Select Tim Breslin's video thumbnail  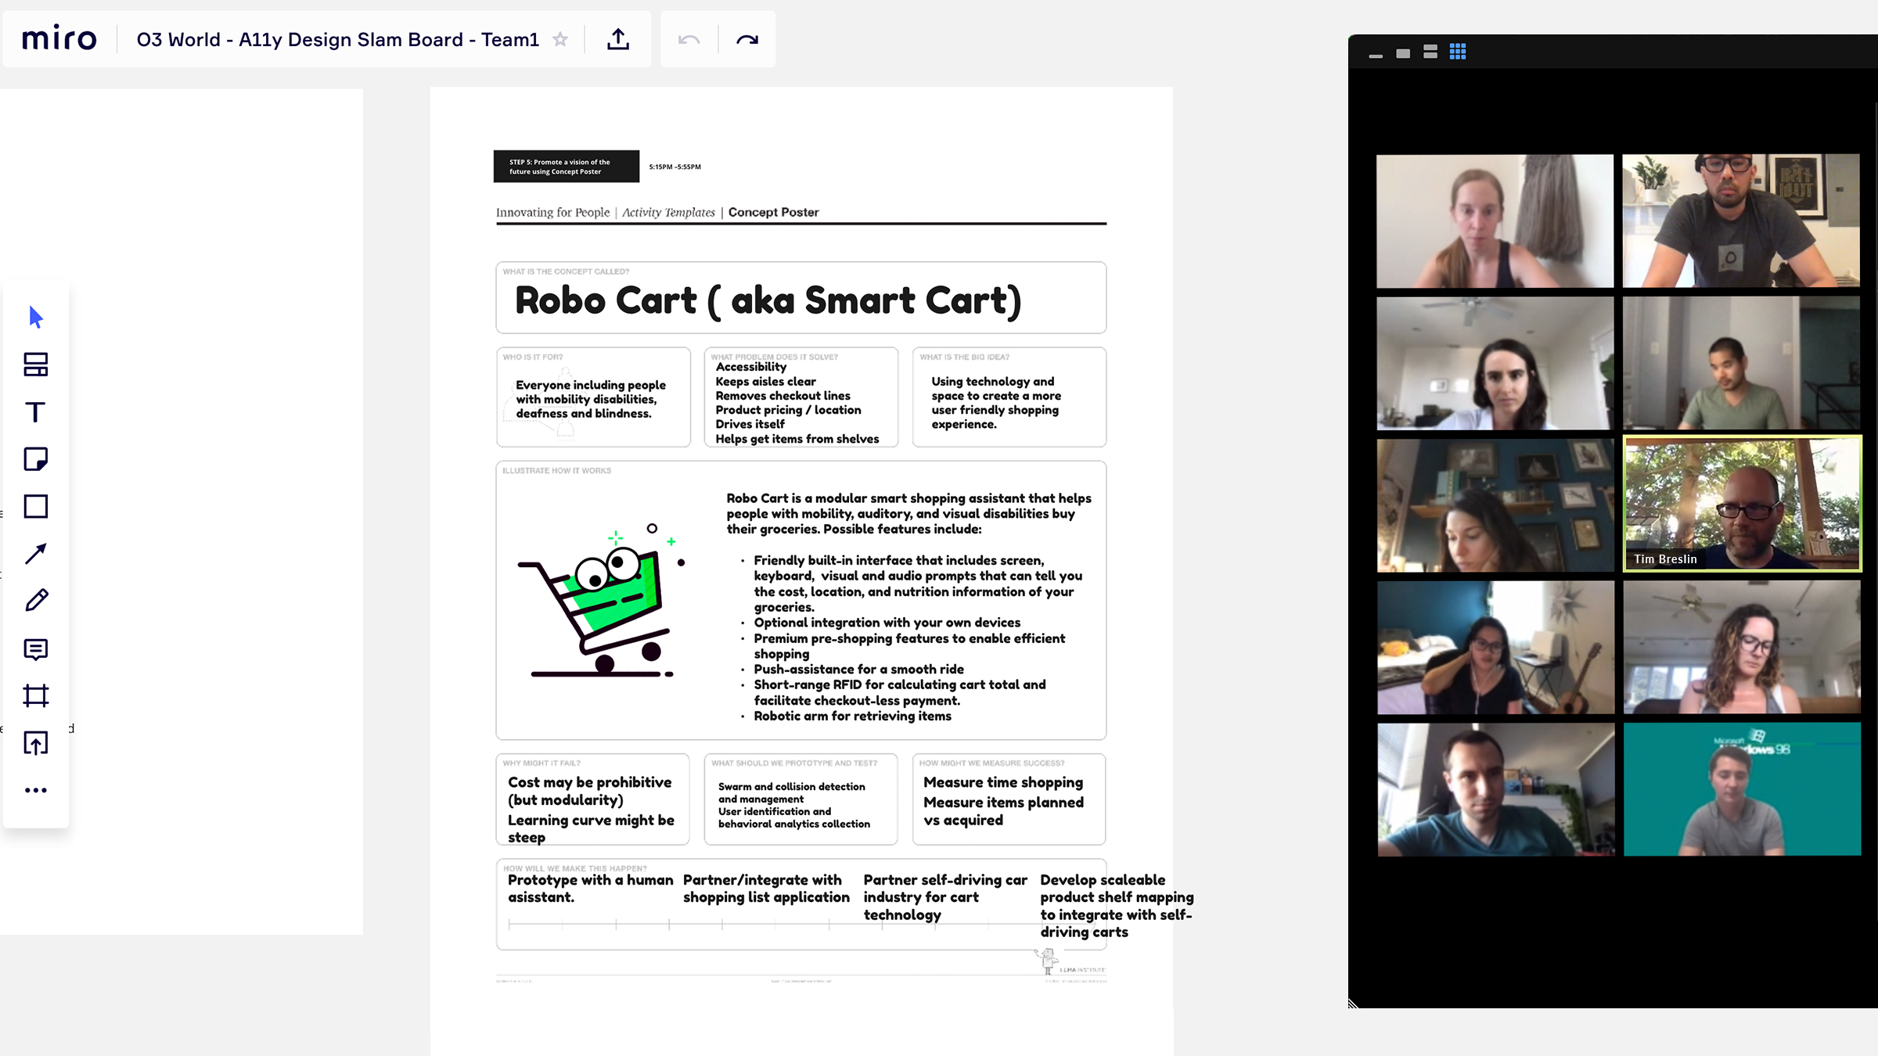point(1742,504)
